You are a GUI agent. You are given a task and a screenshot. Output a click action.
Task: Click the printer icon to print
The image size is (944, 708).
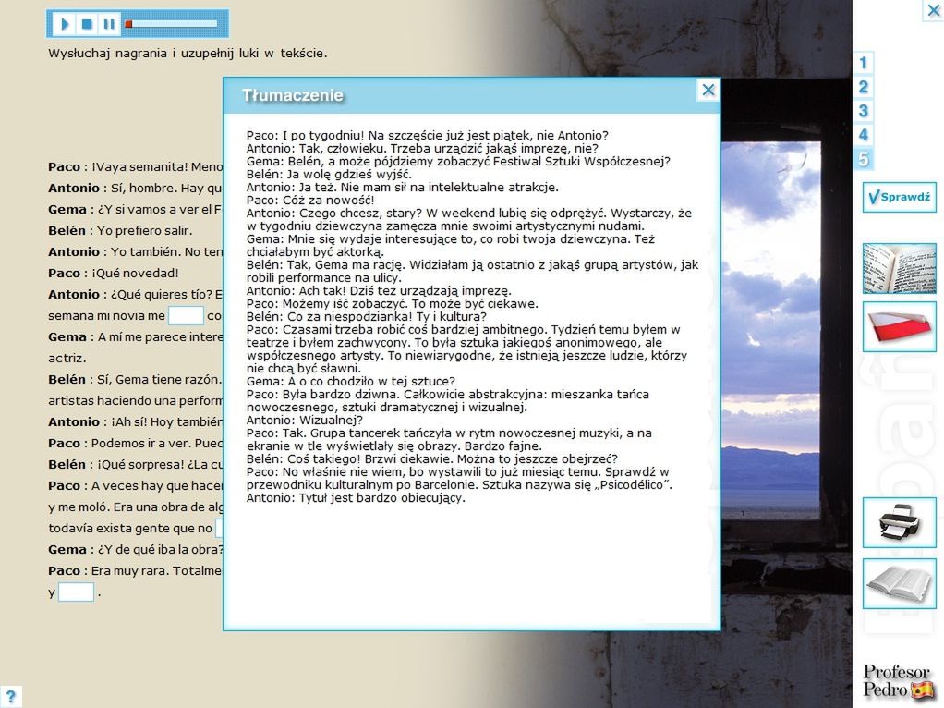click(x=900, y=522)
